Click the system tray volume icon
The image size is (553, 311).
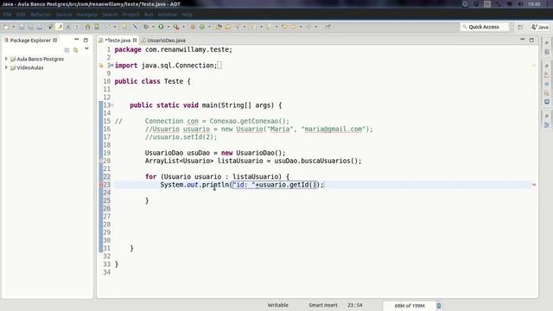520,4
